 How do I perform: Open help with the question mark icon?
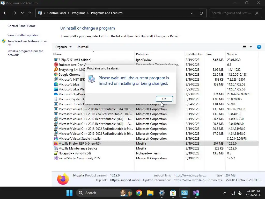click(259, 47)
